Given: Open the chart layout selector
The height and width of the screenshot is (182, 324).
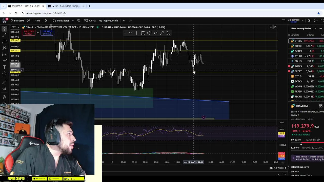Looking at the screenshot, I should pos(283,21).
